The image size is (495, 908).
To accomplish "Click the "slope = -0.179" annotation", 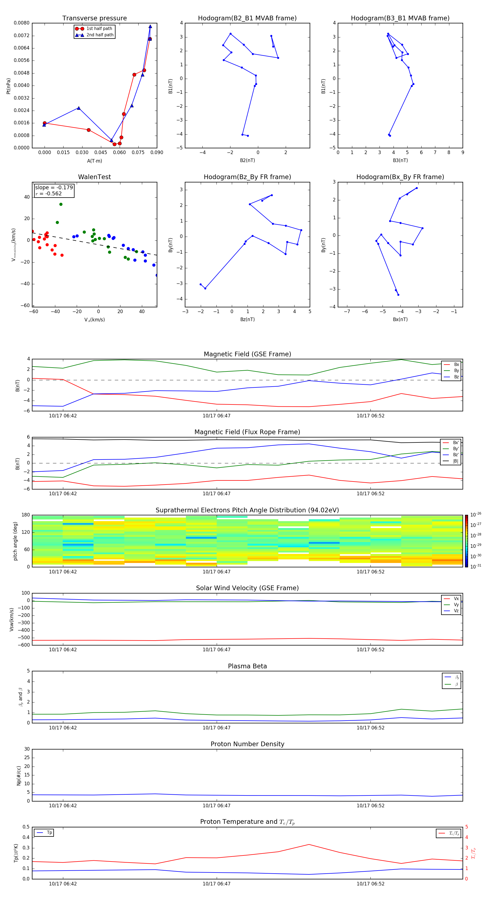I will [54, 188].
